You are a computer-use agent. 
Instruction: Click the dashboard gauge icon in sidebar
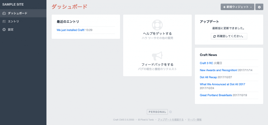[x=4, y=13]
